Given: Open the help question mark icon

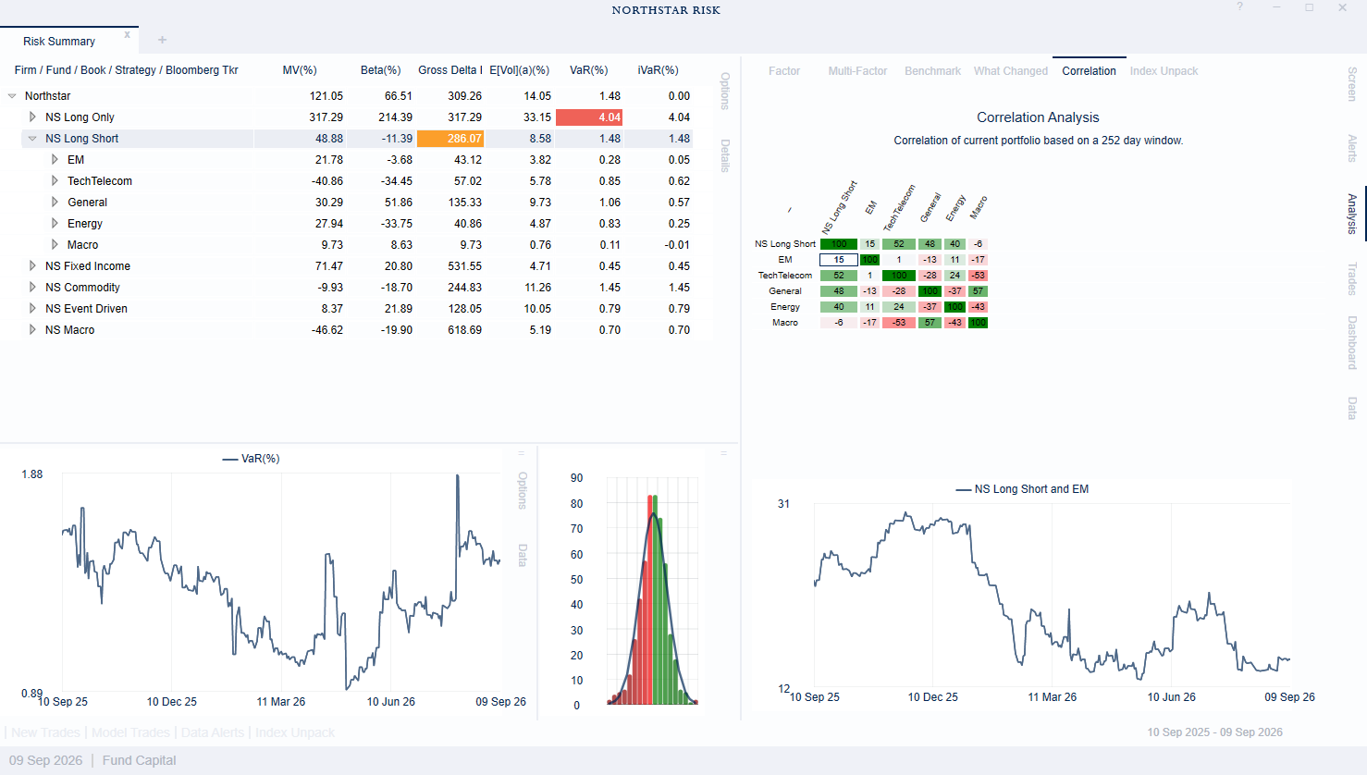Looking at the screenshot, I should point(1240,7).
